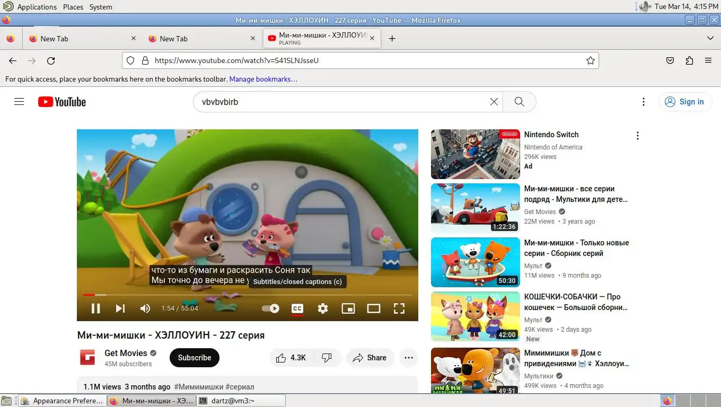Open the Firefox application menu

point(708,60)
